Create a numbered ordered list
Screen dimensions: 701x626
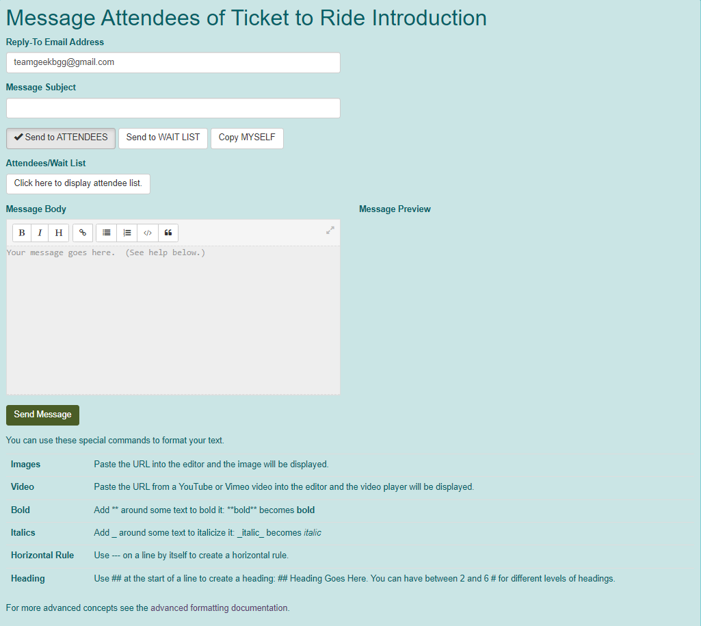pos(127,233)
